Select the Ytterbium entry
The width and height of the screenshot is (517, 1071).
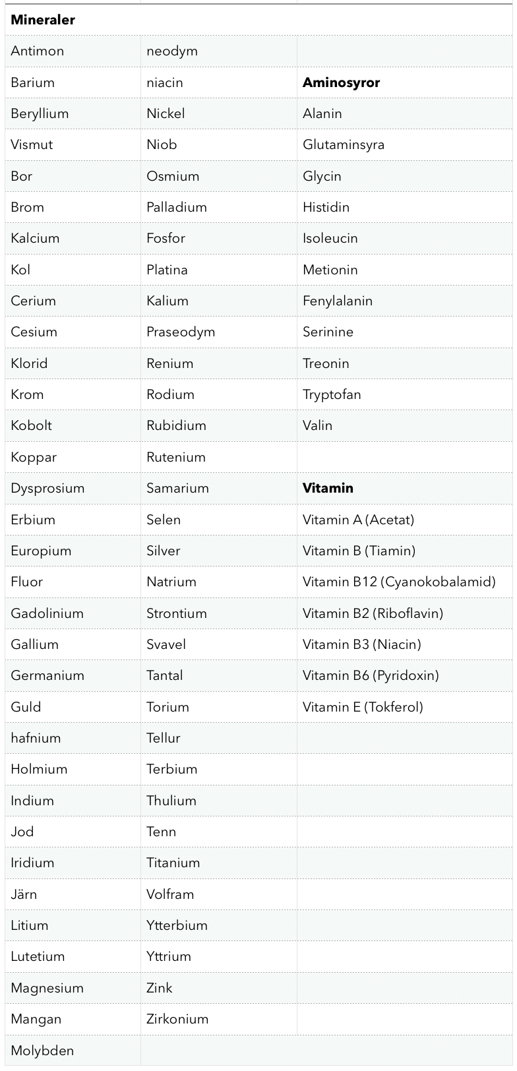[x=177, y=925]
